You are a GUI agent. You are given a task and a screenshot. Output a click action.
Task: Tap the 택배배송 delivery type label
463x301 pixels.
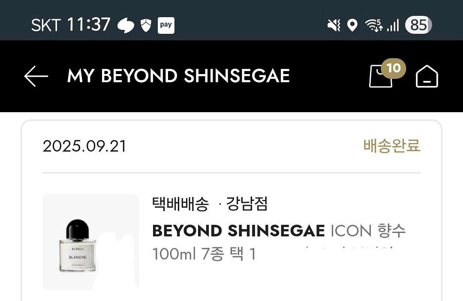pyautogui.click(x=180, y=204)
